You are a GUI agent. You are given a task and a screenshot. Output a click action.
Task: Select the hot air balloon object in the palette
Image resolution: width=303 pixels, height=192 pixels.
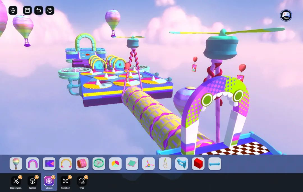click(x=16, y=164)
